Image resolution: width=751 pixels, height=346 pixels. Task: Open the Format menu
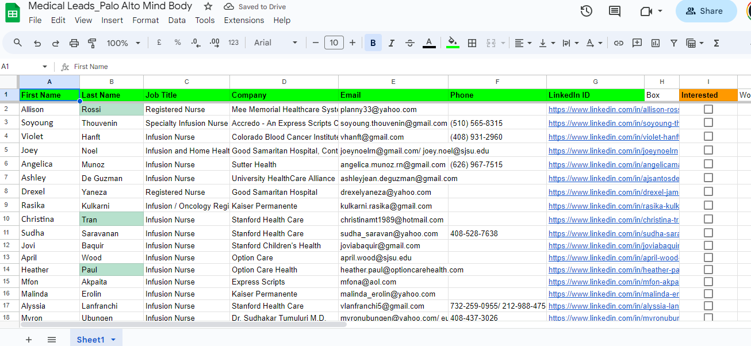coord(145,20)
